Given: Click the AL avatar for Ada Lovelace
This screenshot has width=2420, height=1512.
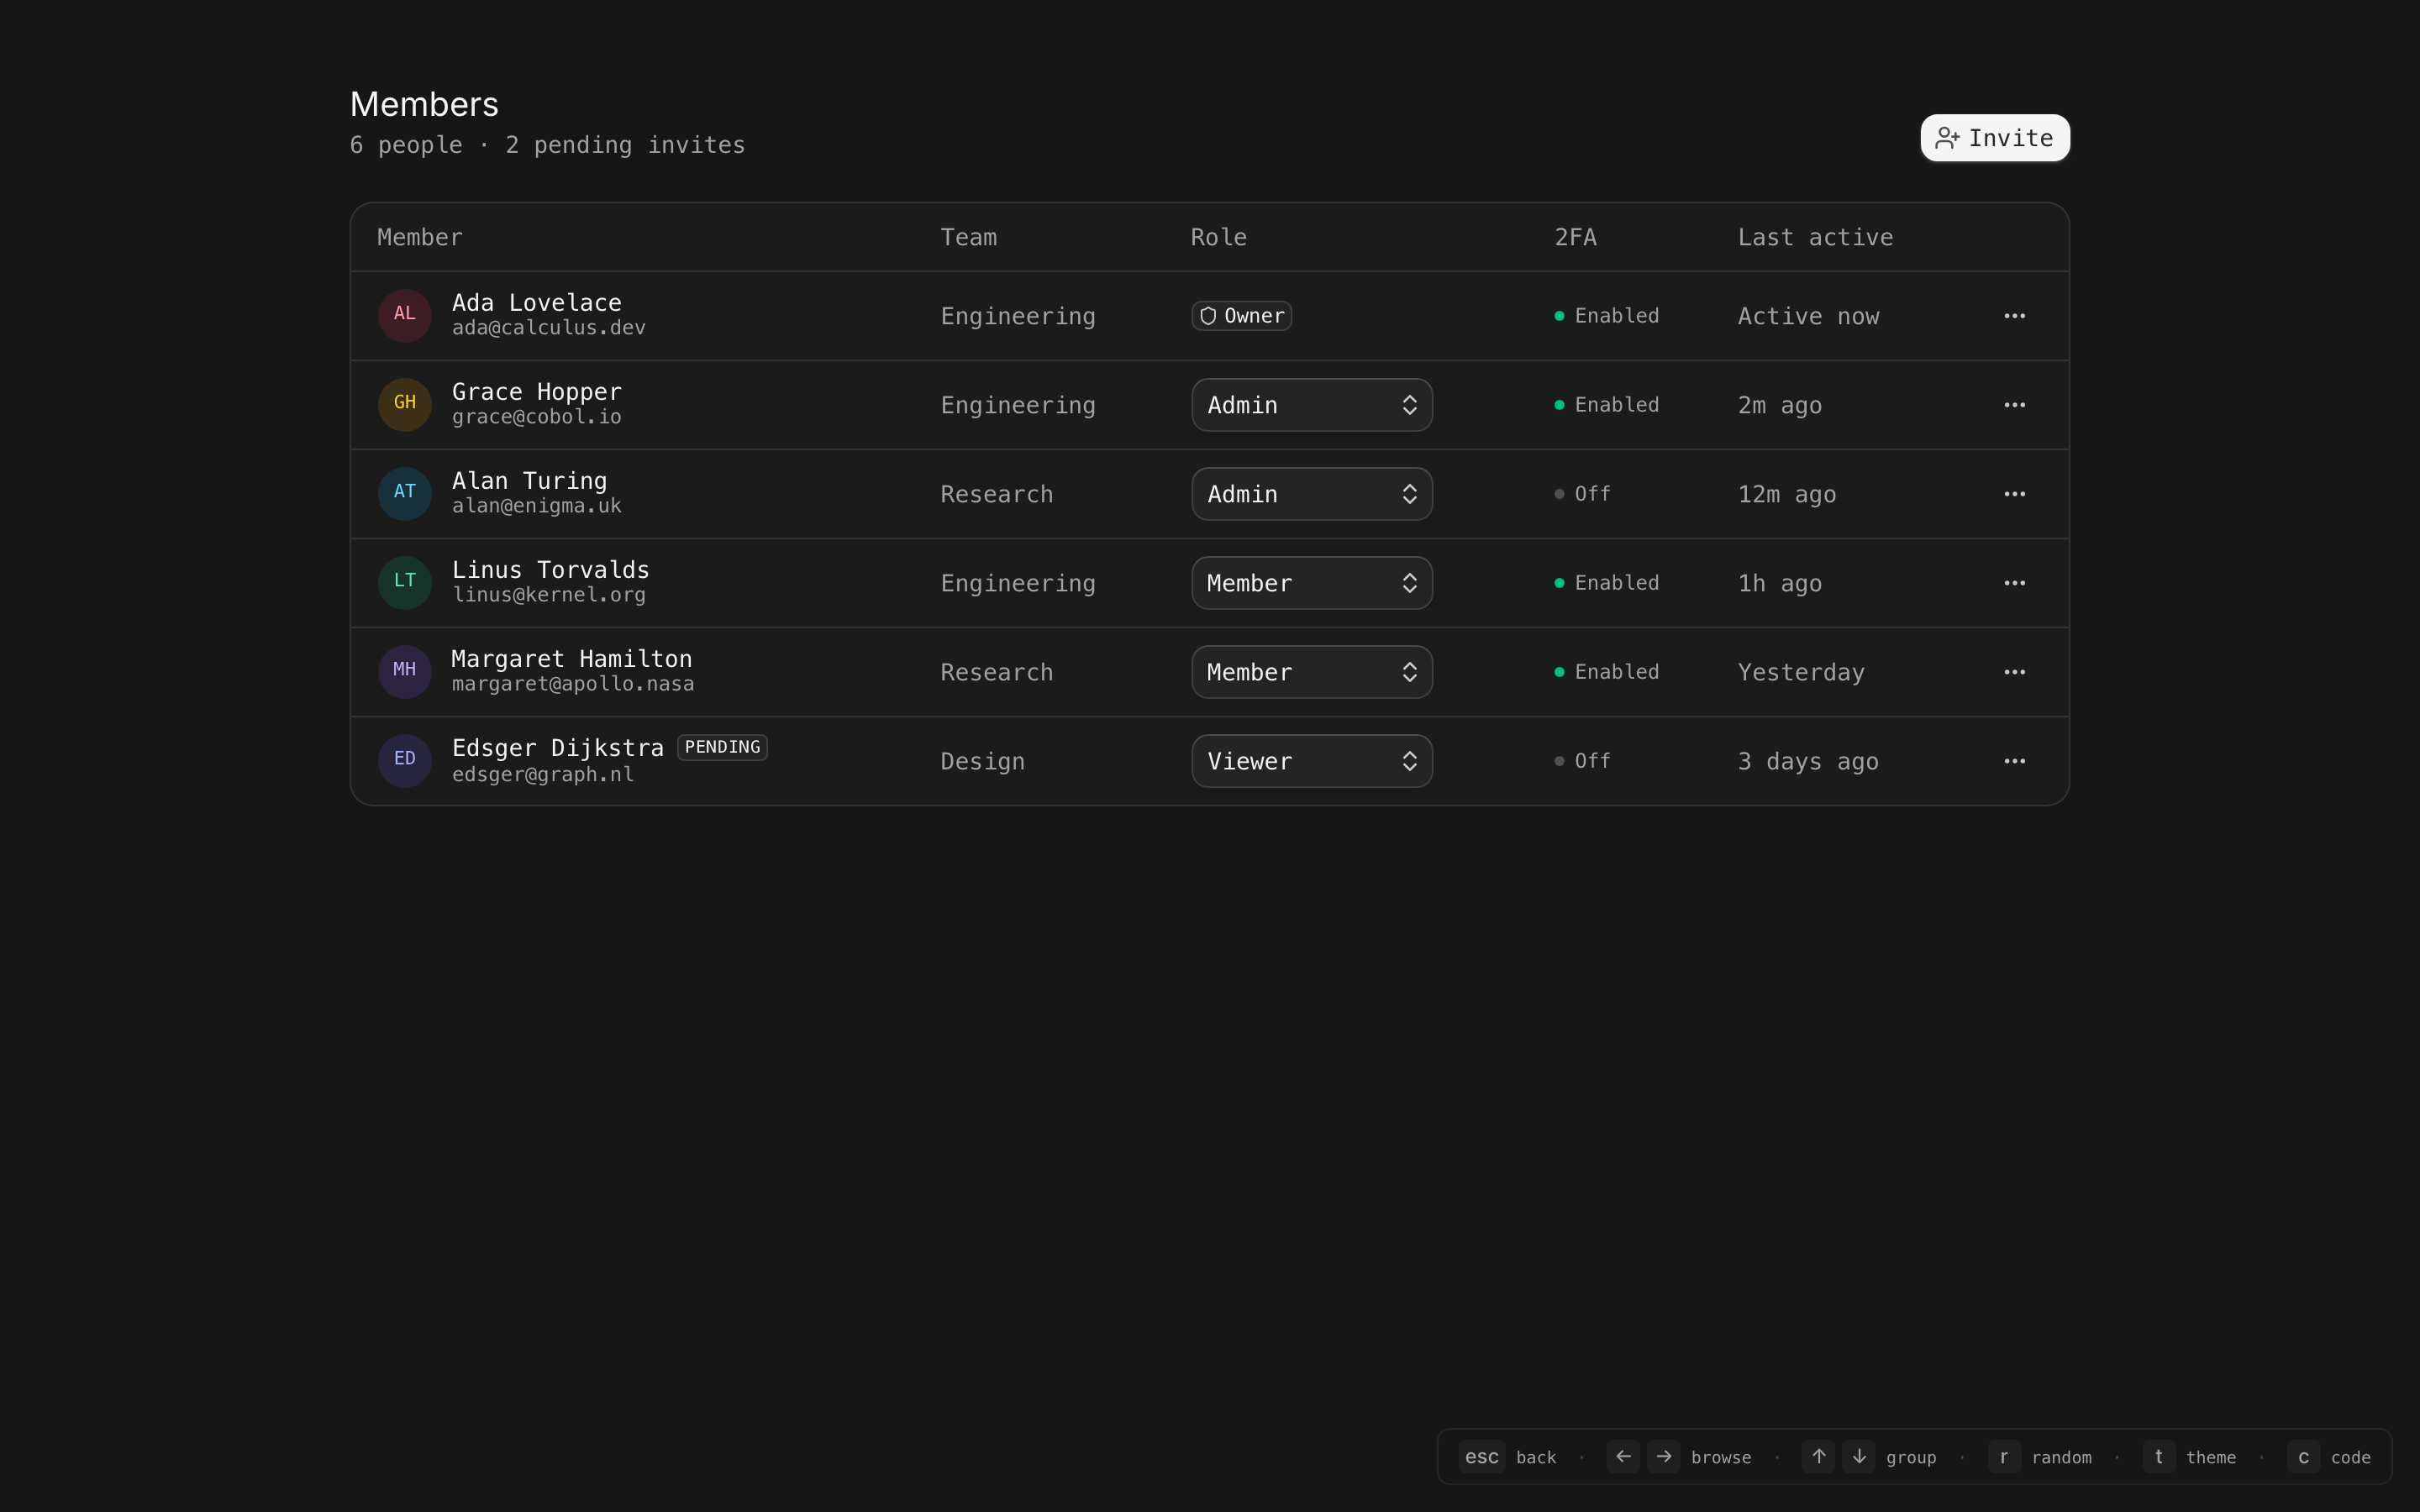Looking at the screenshot, I should click(x=404, y=315).
